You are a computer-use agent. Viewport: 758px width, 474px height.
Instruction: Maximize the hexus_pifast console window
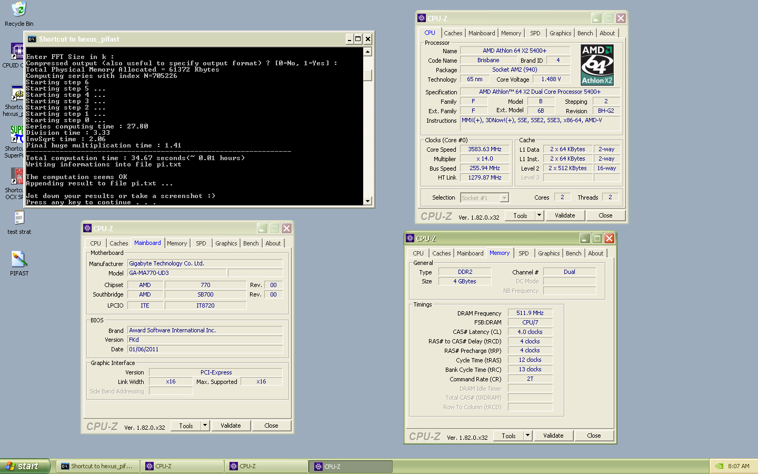click(358, 39)
